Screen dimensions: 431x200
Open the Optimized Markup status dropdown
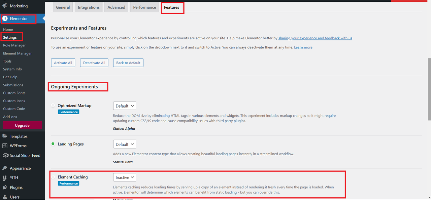tap(125, 106)
